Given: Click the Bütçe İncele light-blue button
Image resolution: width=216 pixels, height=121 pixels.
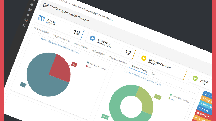Looking at the screenshot, I should pos(206,105).
